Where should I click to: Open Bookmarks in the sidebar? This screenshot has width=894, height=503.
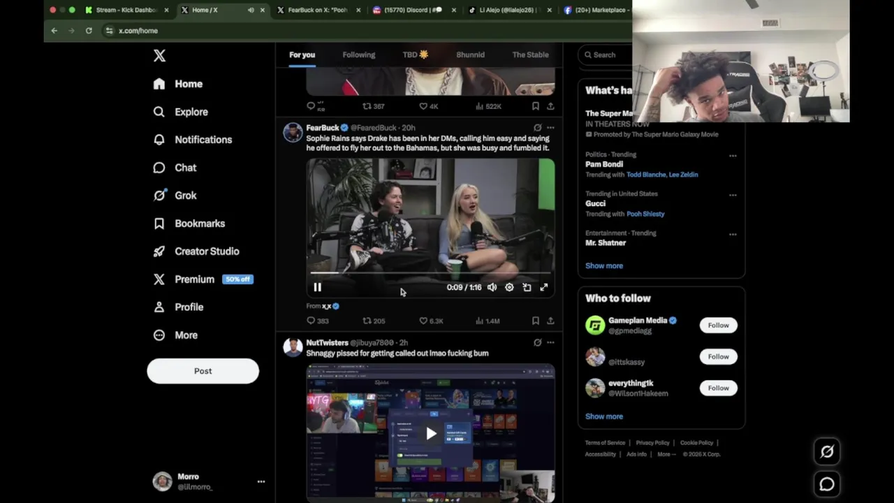pyautogui.click(x=190, y=224)
